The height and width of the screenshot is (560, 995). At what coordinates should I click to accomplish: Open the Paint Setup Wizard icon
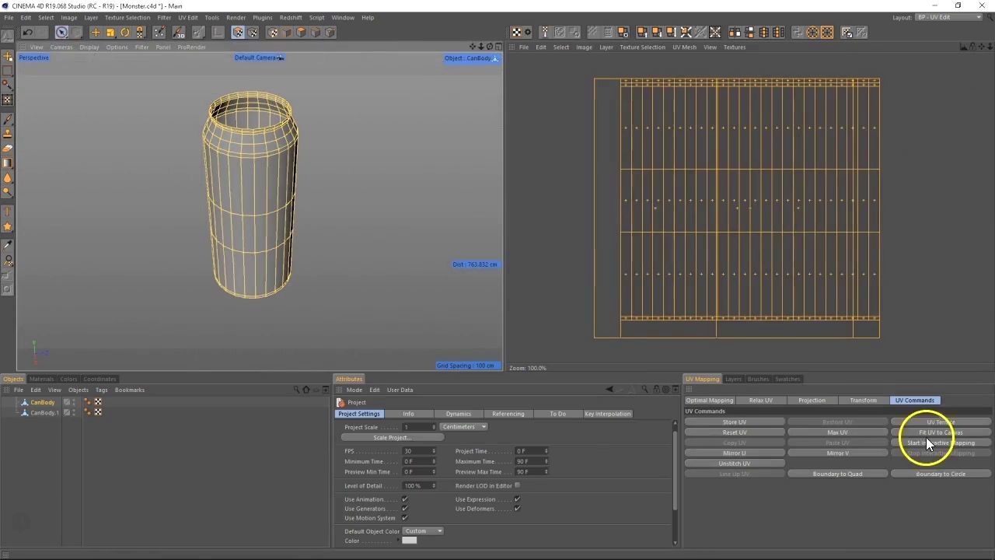pos(159,32)
